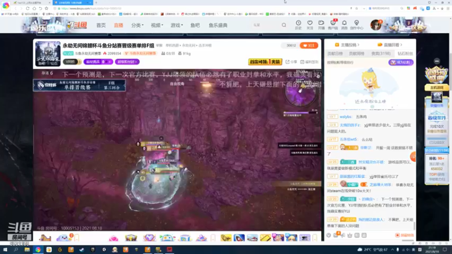The image size is (452, 254).
Task: Open the 创作中心 creator center icon
Action: pos(357,25)
